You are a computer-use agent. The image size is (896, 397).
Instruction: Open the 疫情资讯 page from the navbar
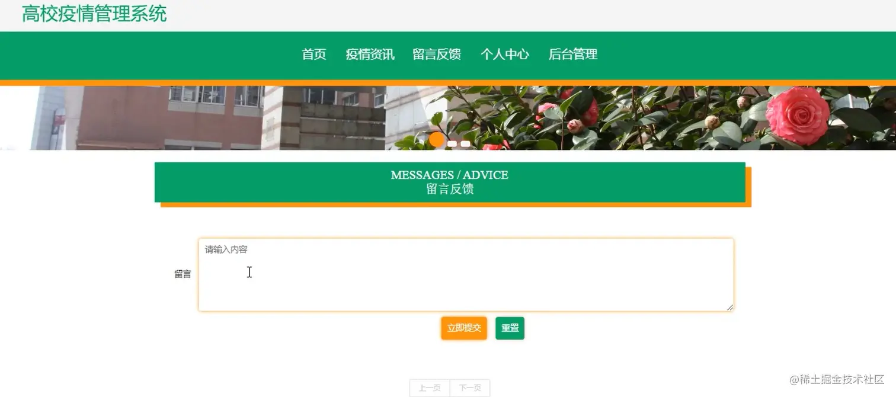pyautogui.click(x=370, y=55)
